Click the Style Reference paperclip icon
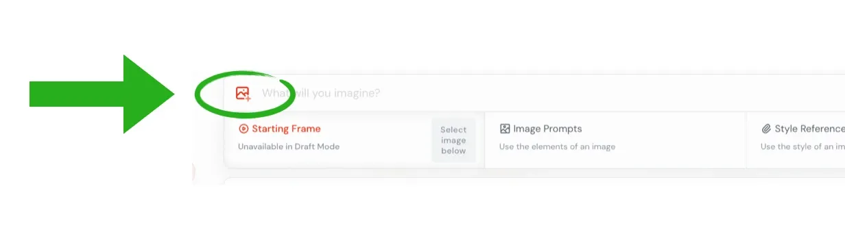 (766, 129)
